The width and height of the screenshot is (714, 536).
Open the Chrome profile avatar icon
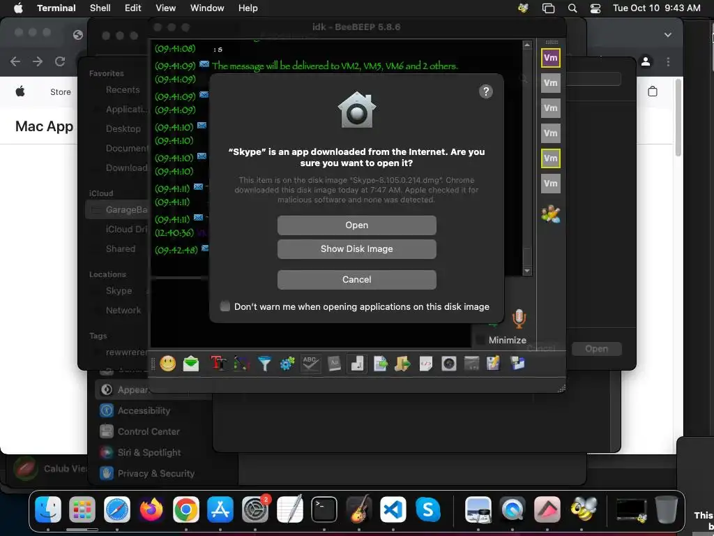[x=645, y=61]
